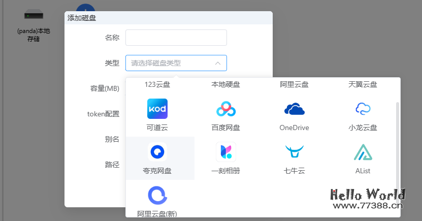Click the 名称 name input field
422x221 pixels.
coord(176,38)
